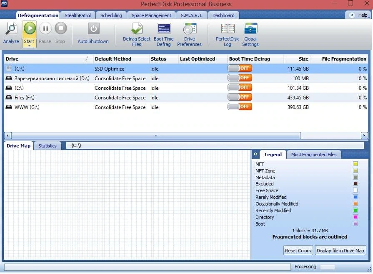
Task: Start defragmentation with the green play icon
Action: point(30,28)
